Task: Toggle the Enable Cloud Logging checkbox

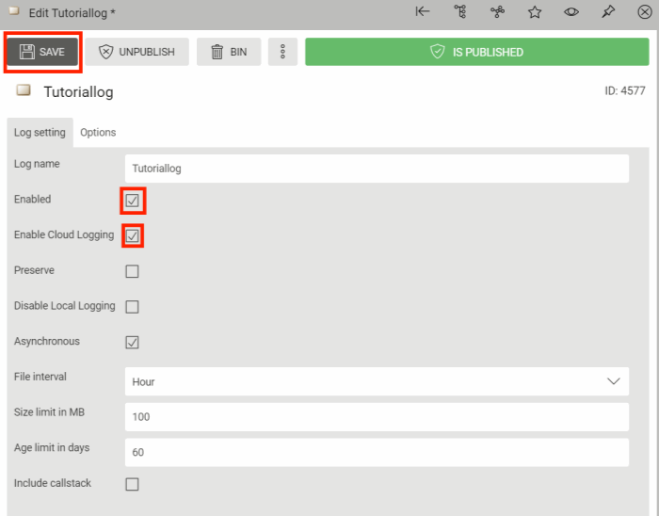Action: (133, 236)
